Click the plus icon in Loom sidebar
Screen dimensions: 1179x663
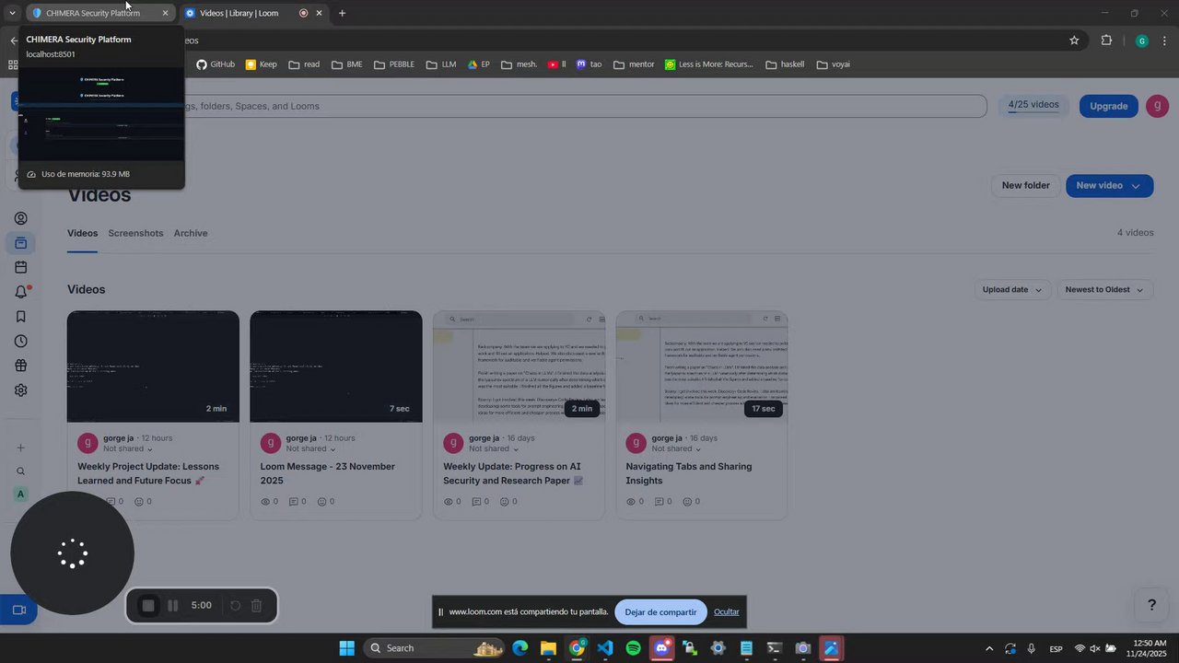coord(20,448)
